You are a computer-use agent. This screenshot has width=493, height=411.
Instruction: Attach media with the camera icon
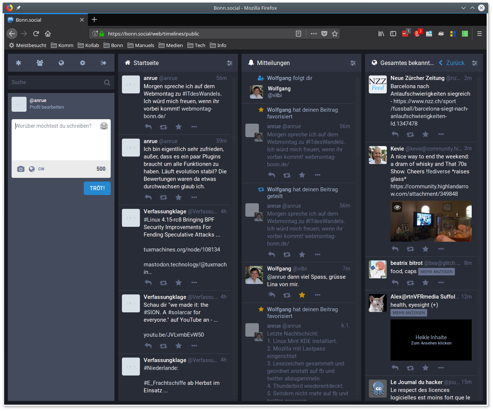click(21, 169)
